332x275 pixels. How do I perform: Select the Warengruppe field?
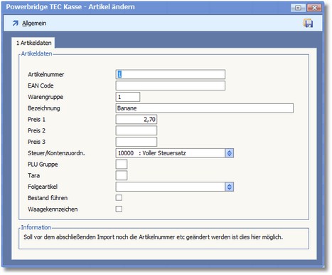pos(128,97)
